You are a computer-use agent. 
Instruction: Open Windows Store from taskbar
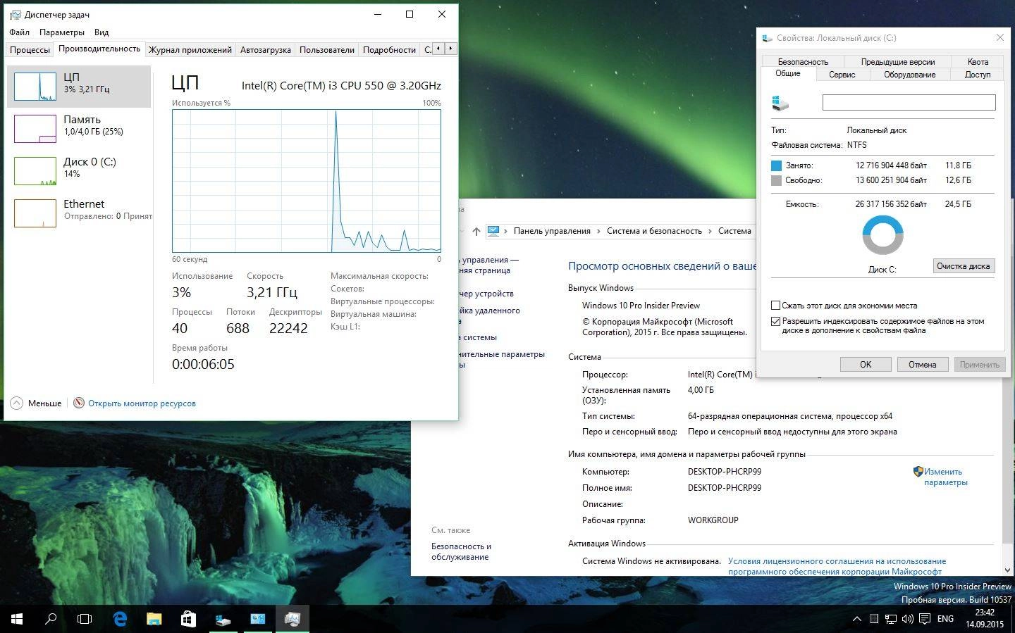point(188,619)
